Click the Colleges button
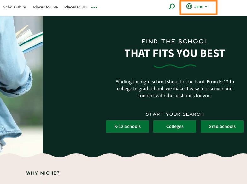Screen dimensions: 247x184 coord(175,127)
